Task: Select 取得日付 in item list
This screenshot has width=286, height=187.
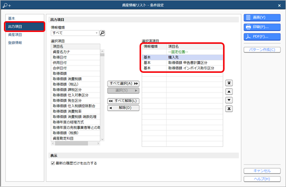Action: 76,58
